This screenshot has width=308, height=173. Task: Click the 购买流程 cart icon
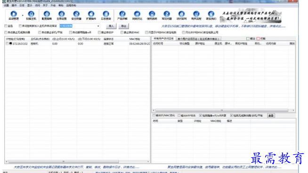click(x=196, y=14)
